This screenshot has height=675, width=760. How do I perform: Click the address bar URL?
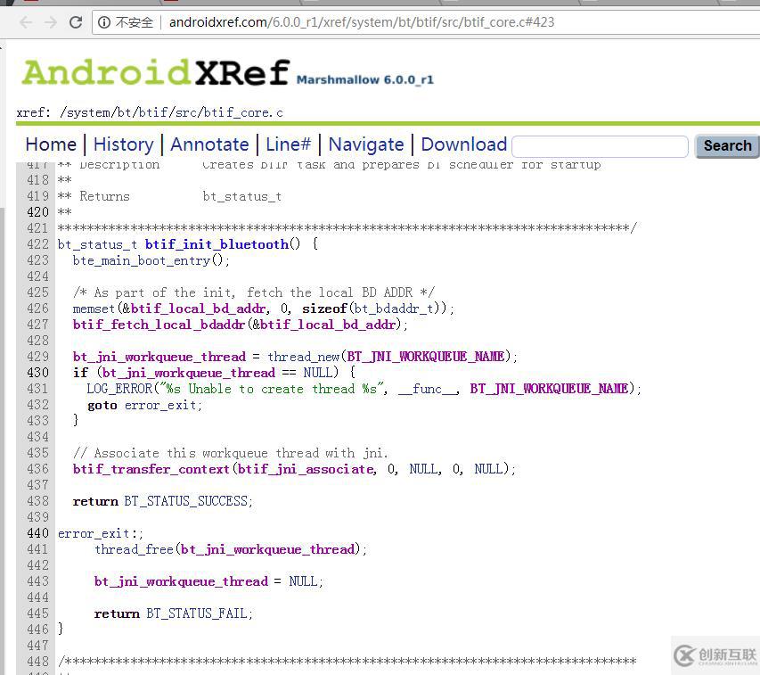(x=362, y=22)
